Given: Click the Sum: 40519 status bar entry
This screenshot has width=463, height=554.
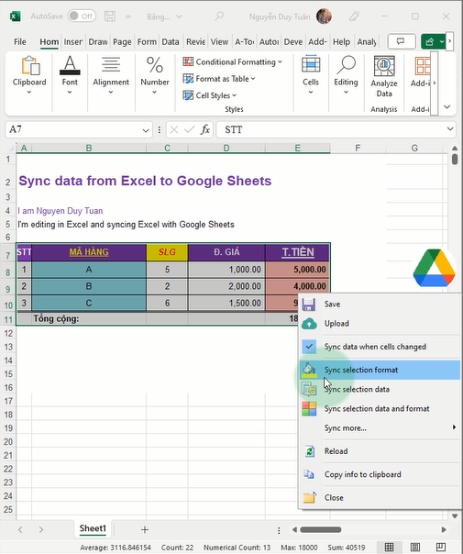Looking at the screenshot, I should [346, 548].
